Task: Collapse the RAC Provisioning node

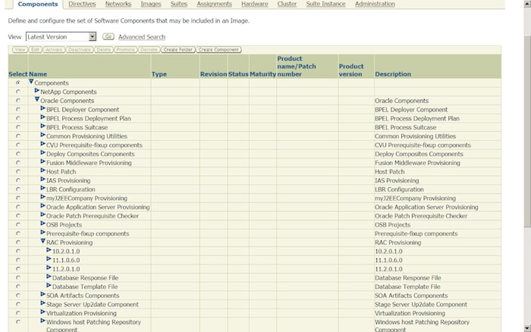Action: coord(42,241)
